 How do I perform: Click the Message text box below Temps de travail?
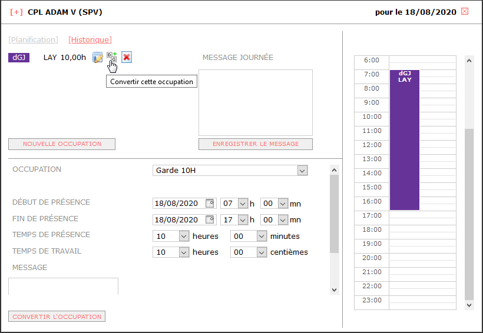click(x=63, y=287)
